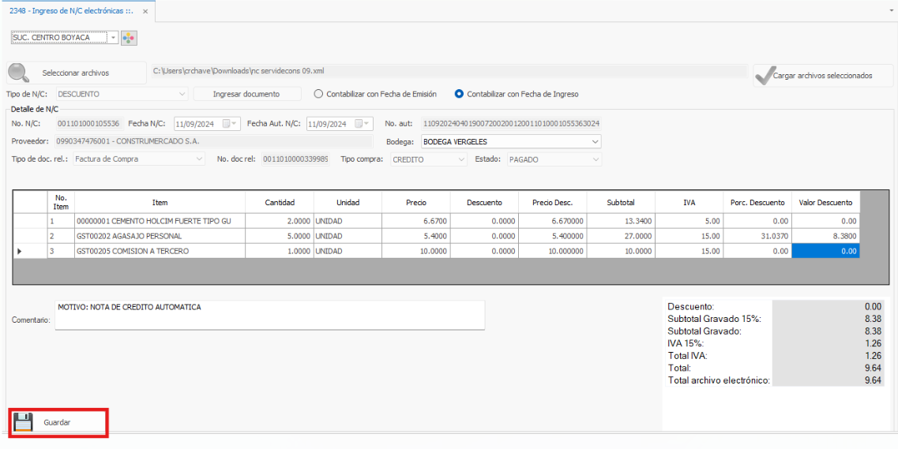Click inside the Comentario text field
898x449 pixels.
tap(269, 315)
